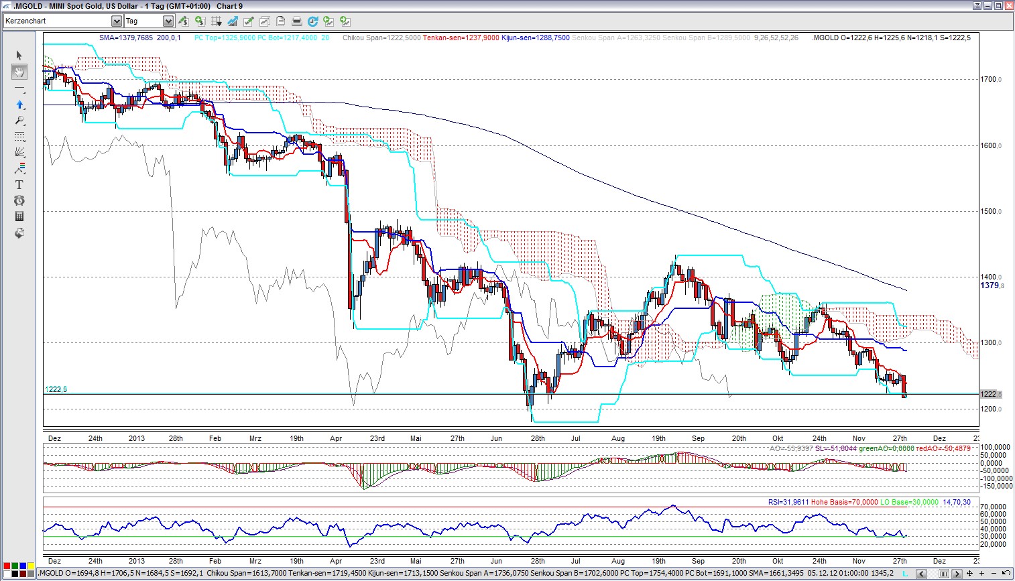
Task: Click the red color swatch bottom-left
Action: pos(6,567)
